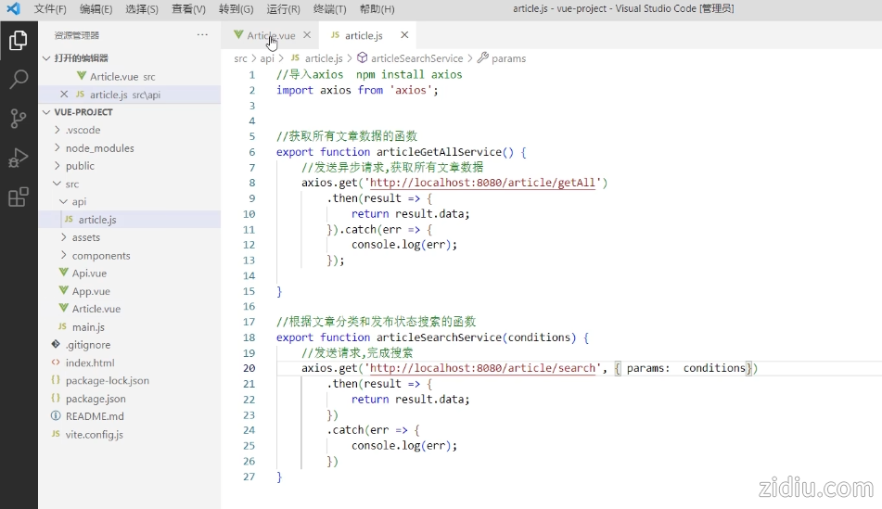Open the Source Control view icon
Viewport: 882px width, 509px height.
coord(18,119)
